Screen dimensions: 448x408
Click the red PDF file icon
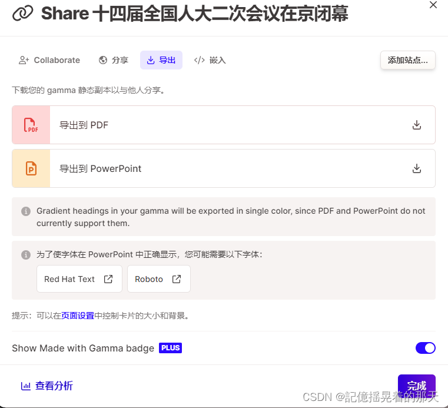click(x=31, y=125)
